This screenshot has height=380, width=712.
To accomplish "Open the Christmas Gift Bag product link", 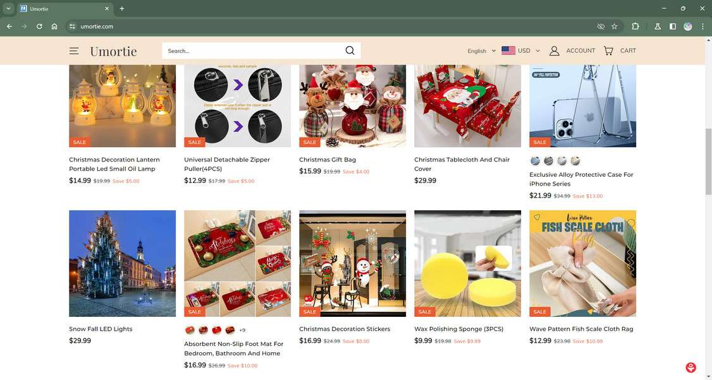I will 328,160.
